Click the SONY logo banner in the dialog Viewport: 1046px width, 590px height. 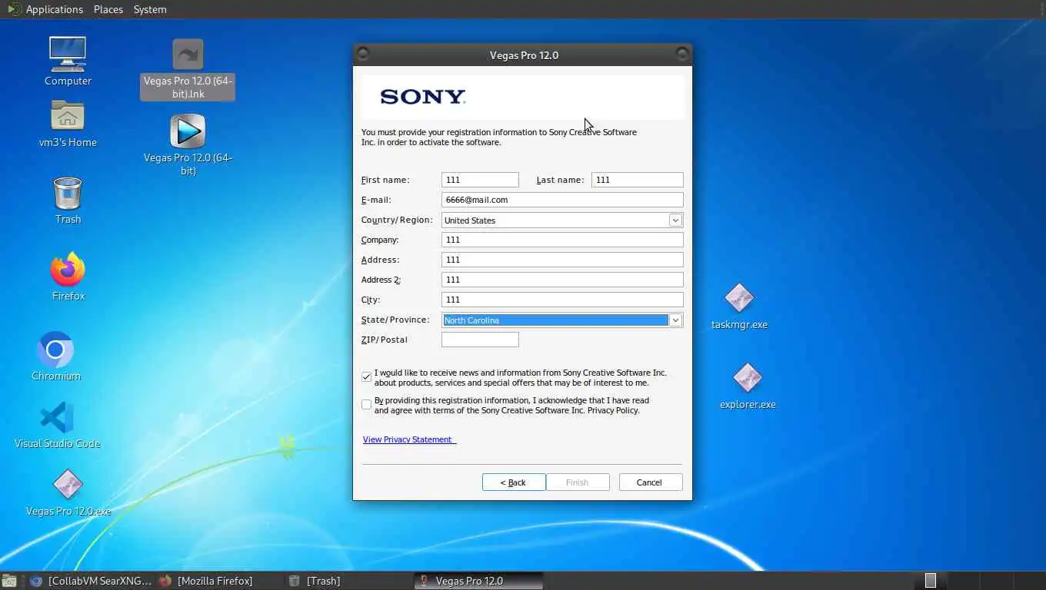tap(522, 97)
